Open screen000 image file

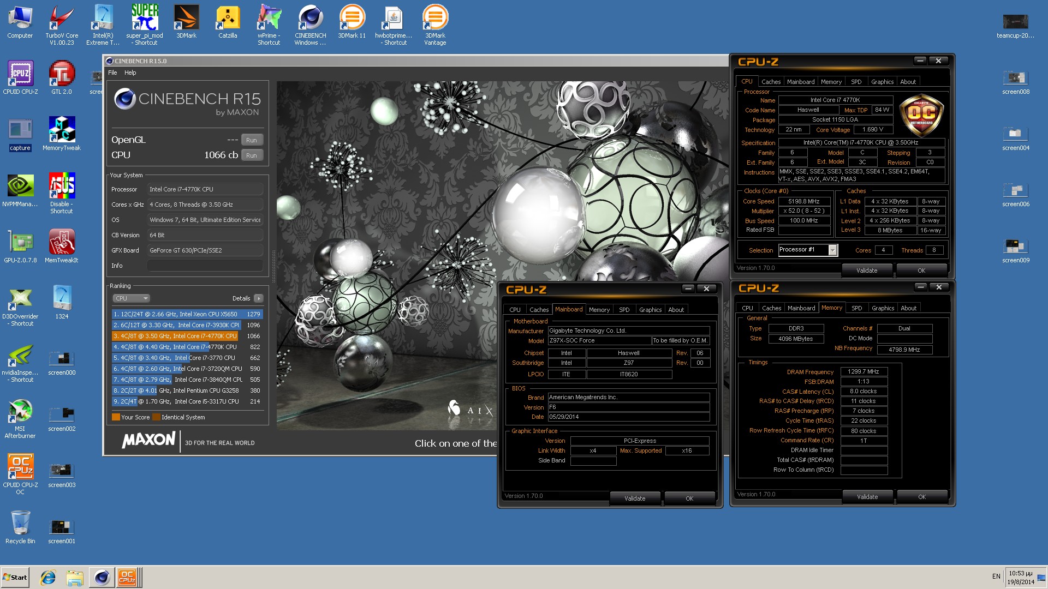[62, 363]
